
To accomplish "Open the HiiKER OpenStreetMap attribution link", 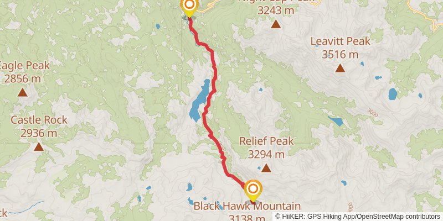I will [358, 217].
